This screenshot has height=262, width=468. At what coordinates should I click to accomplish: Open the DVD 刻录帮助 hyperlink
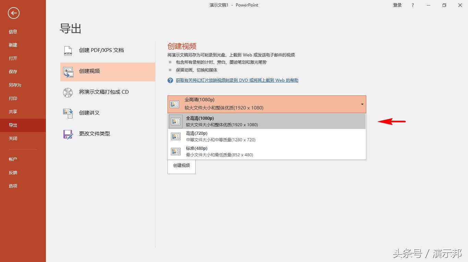coord(236,80)
